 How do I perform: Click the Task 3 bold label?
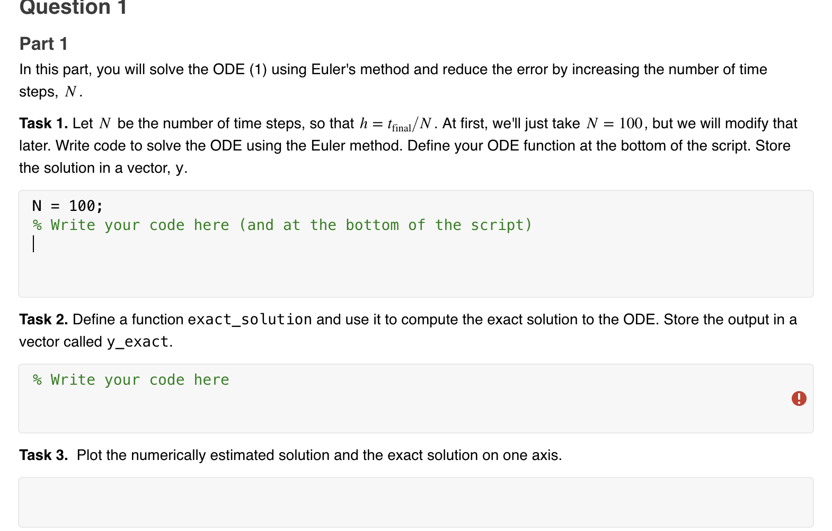click(x=43, y=455)
